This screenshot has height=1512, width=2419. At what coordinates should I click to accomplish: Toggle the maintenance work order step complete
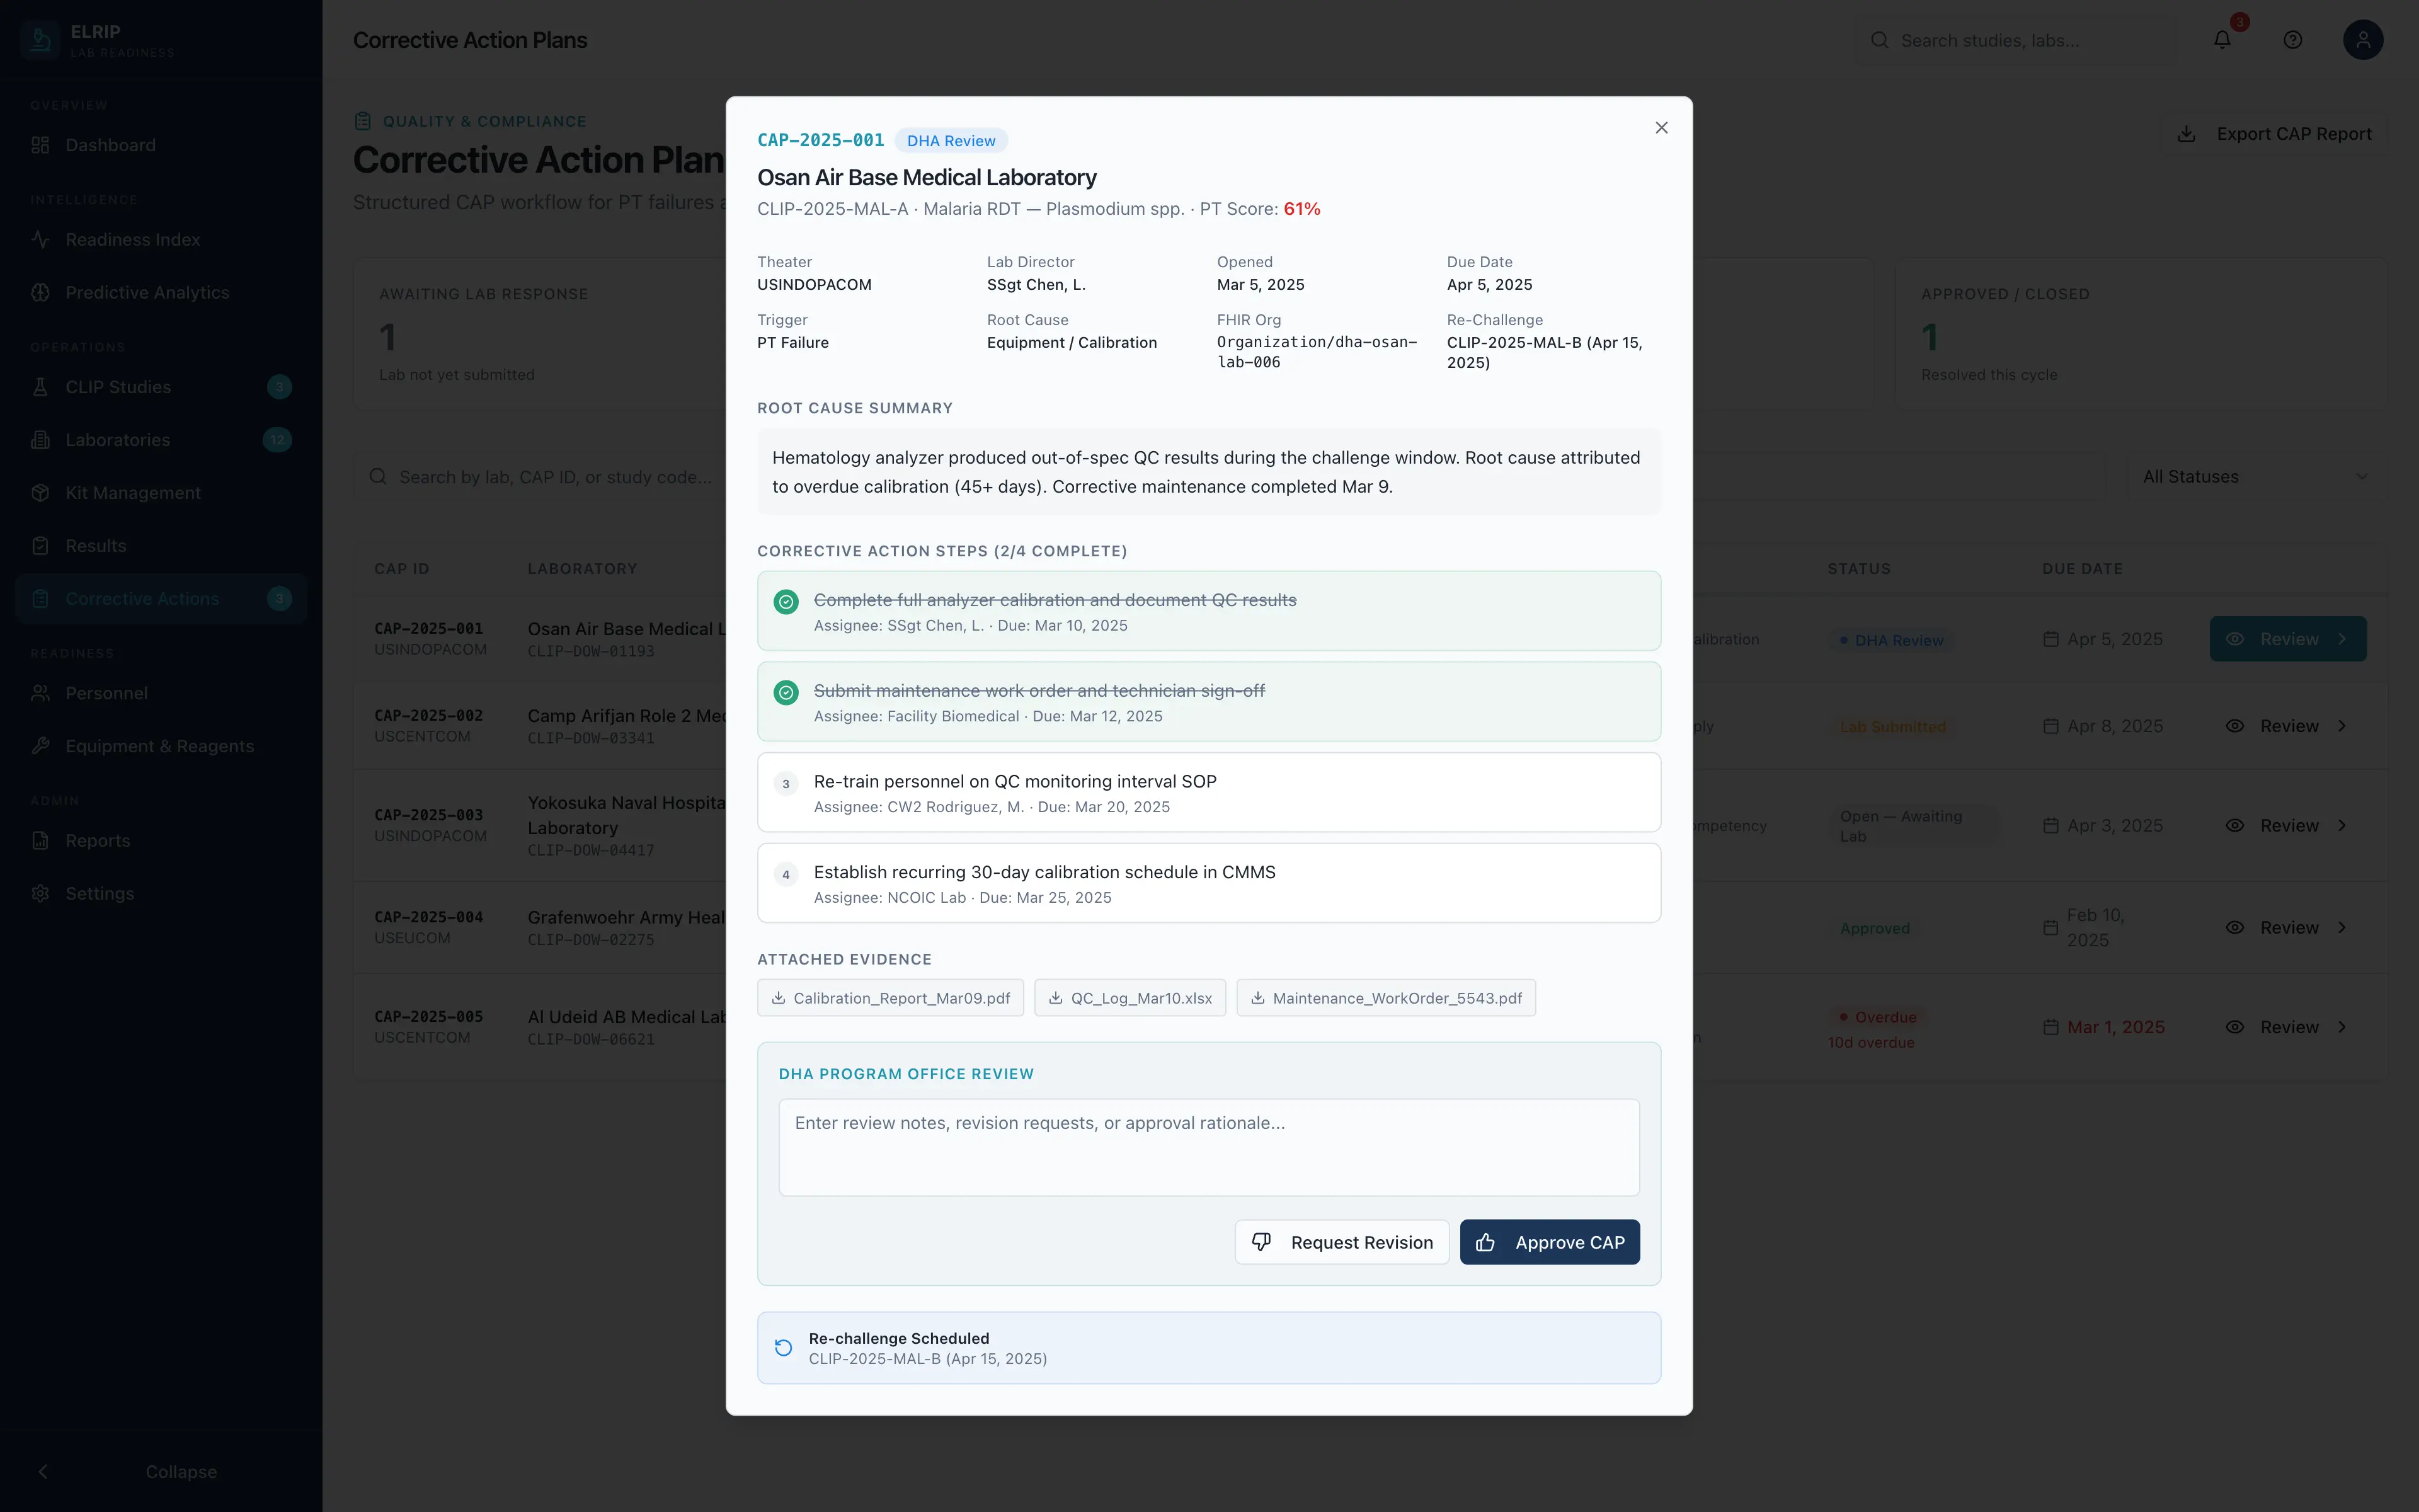click(x=786, y=691)
